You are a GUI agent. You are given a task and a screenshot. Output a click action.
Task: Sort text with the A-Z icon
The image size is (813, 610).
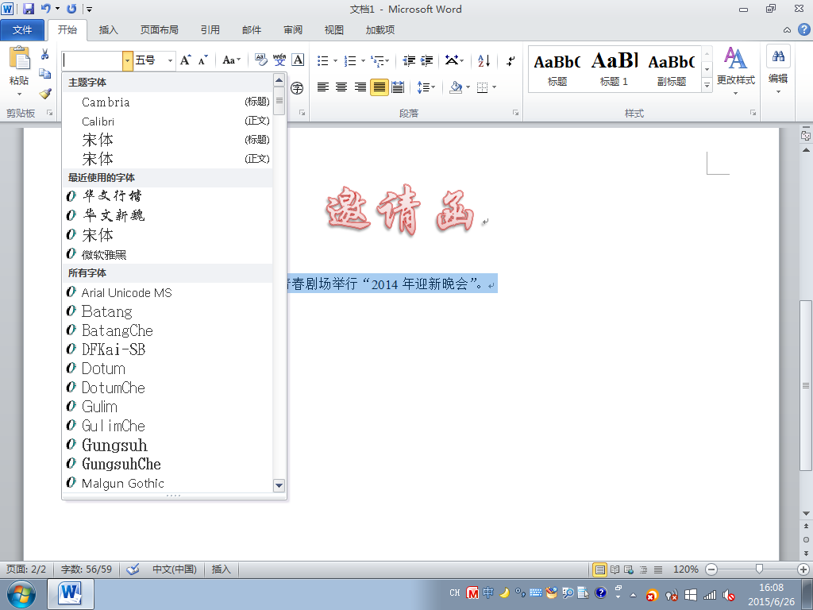point(484,60)
